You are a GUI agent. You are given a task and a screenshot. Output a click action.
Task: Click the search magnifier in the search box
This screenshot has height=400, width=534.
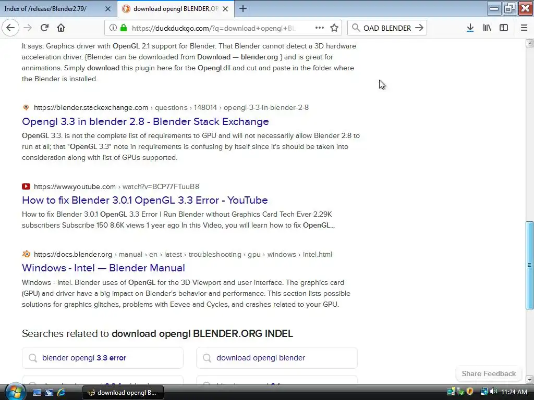(356, 28)
